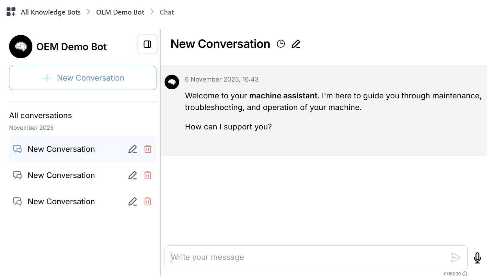Delete the first conversation with its trash icon
Viewport: 493px width, 277px height.
[x=148, y=149]
